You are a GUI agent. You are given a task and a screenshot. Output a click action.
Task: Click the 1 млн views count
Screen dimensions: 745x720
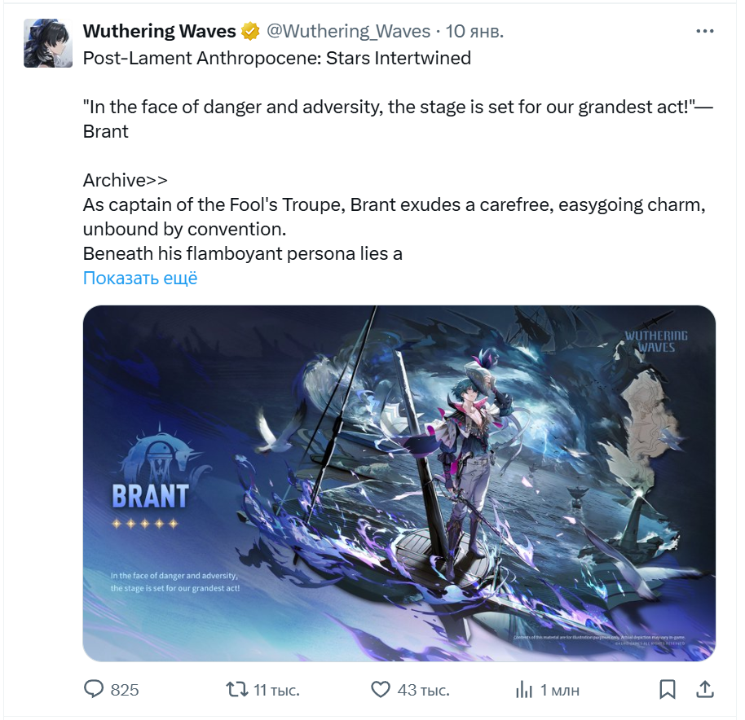coord(560,690)
